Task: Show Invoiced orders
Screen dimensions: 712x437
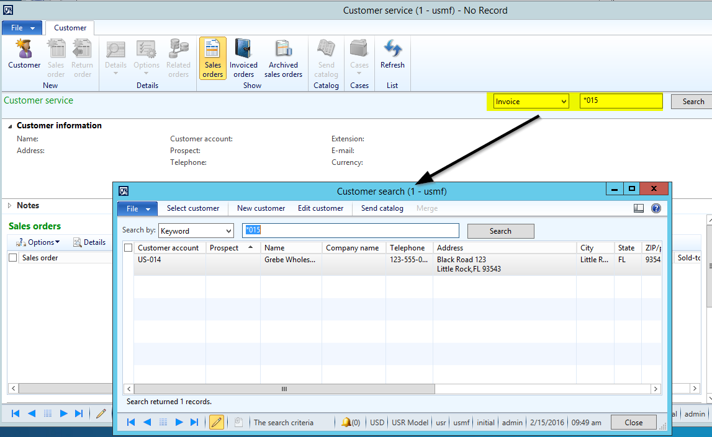Action: (x=243, y=57)
